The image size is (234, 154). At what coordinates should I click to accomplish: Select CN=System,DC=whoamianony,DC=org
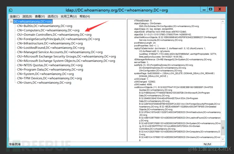pos(45,74)
